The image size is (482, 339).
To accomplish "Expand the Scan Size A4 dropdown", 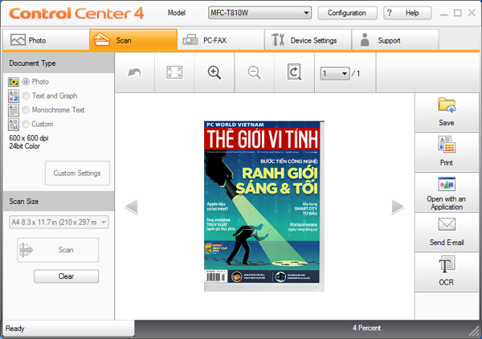I will click(59, 223).
